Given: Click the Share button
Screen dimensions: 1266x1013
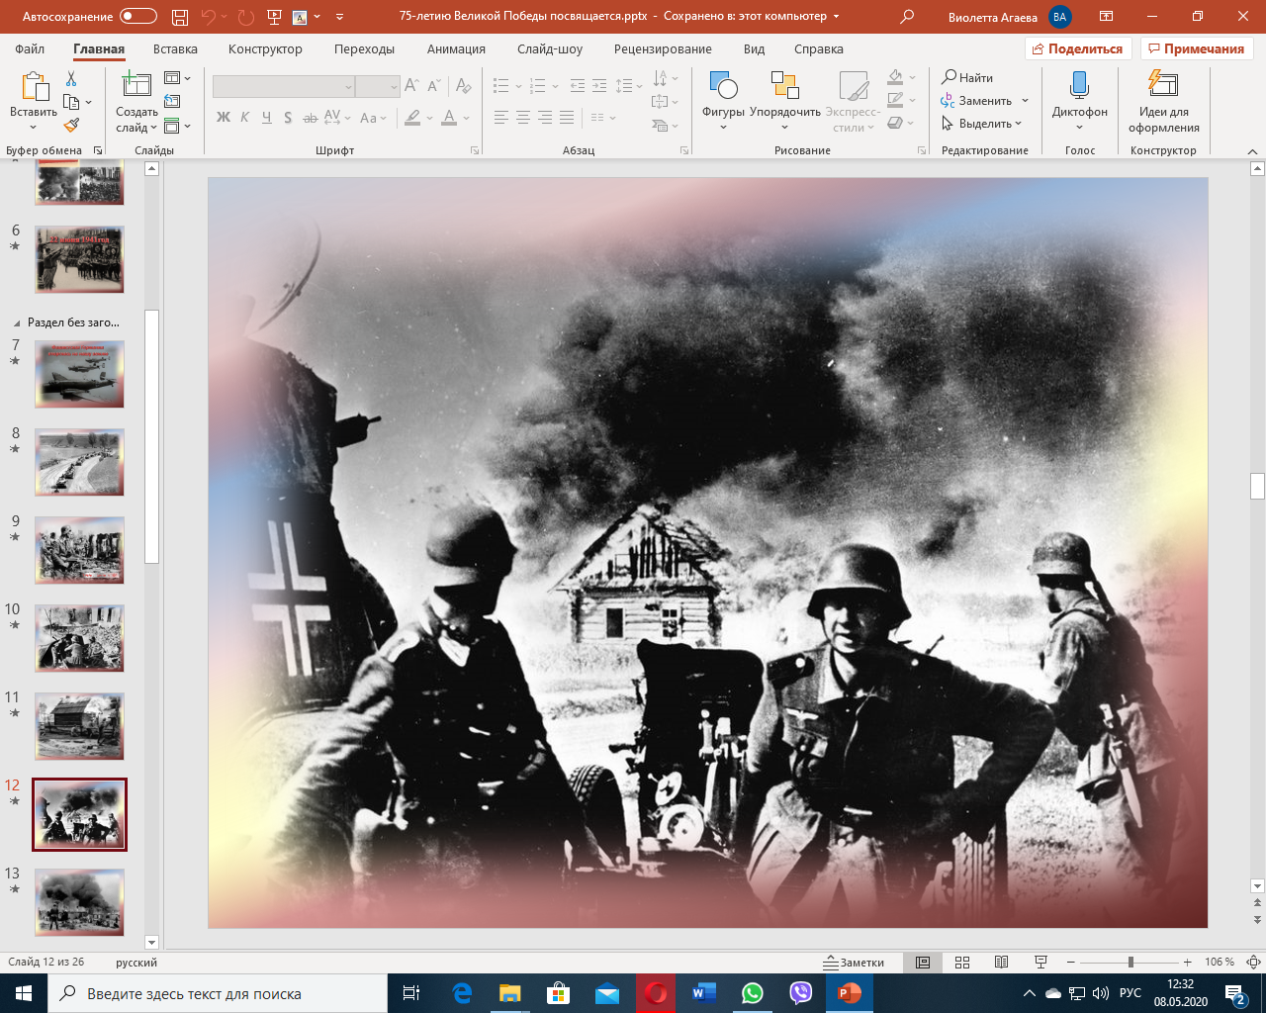Looking at the screenshot, I should click(1076, 48).
